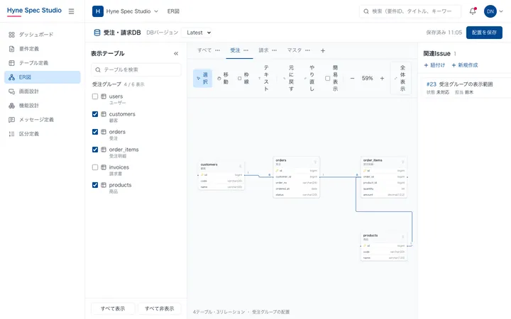Open the user menu chevron beside DN
Viewport: 511px width, 319px height.
click(501, 11)
